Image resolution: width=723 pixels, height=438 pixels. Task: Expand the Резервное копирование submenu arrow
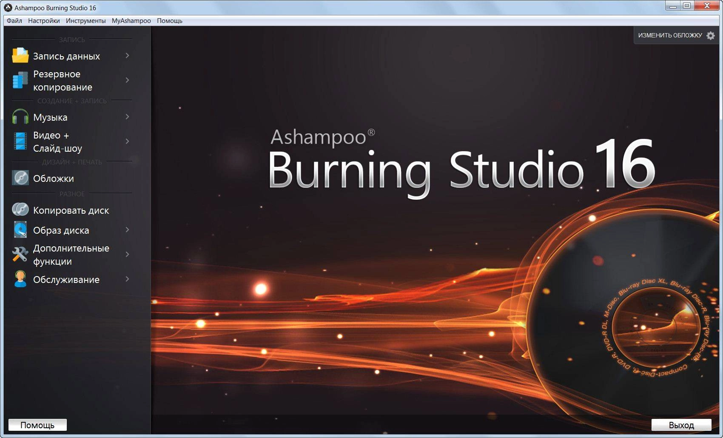pyautogui.click(x=127, y=80)
